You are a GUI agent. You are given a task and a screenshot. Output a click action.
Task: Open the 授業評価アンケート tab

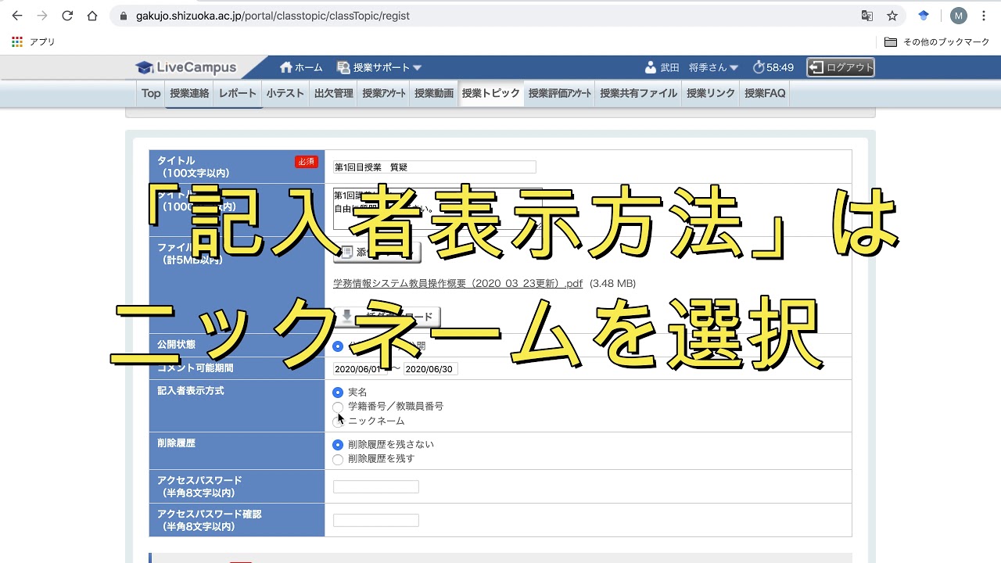point(560,93)
